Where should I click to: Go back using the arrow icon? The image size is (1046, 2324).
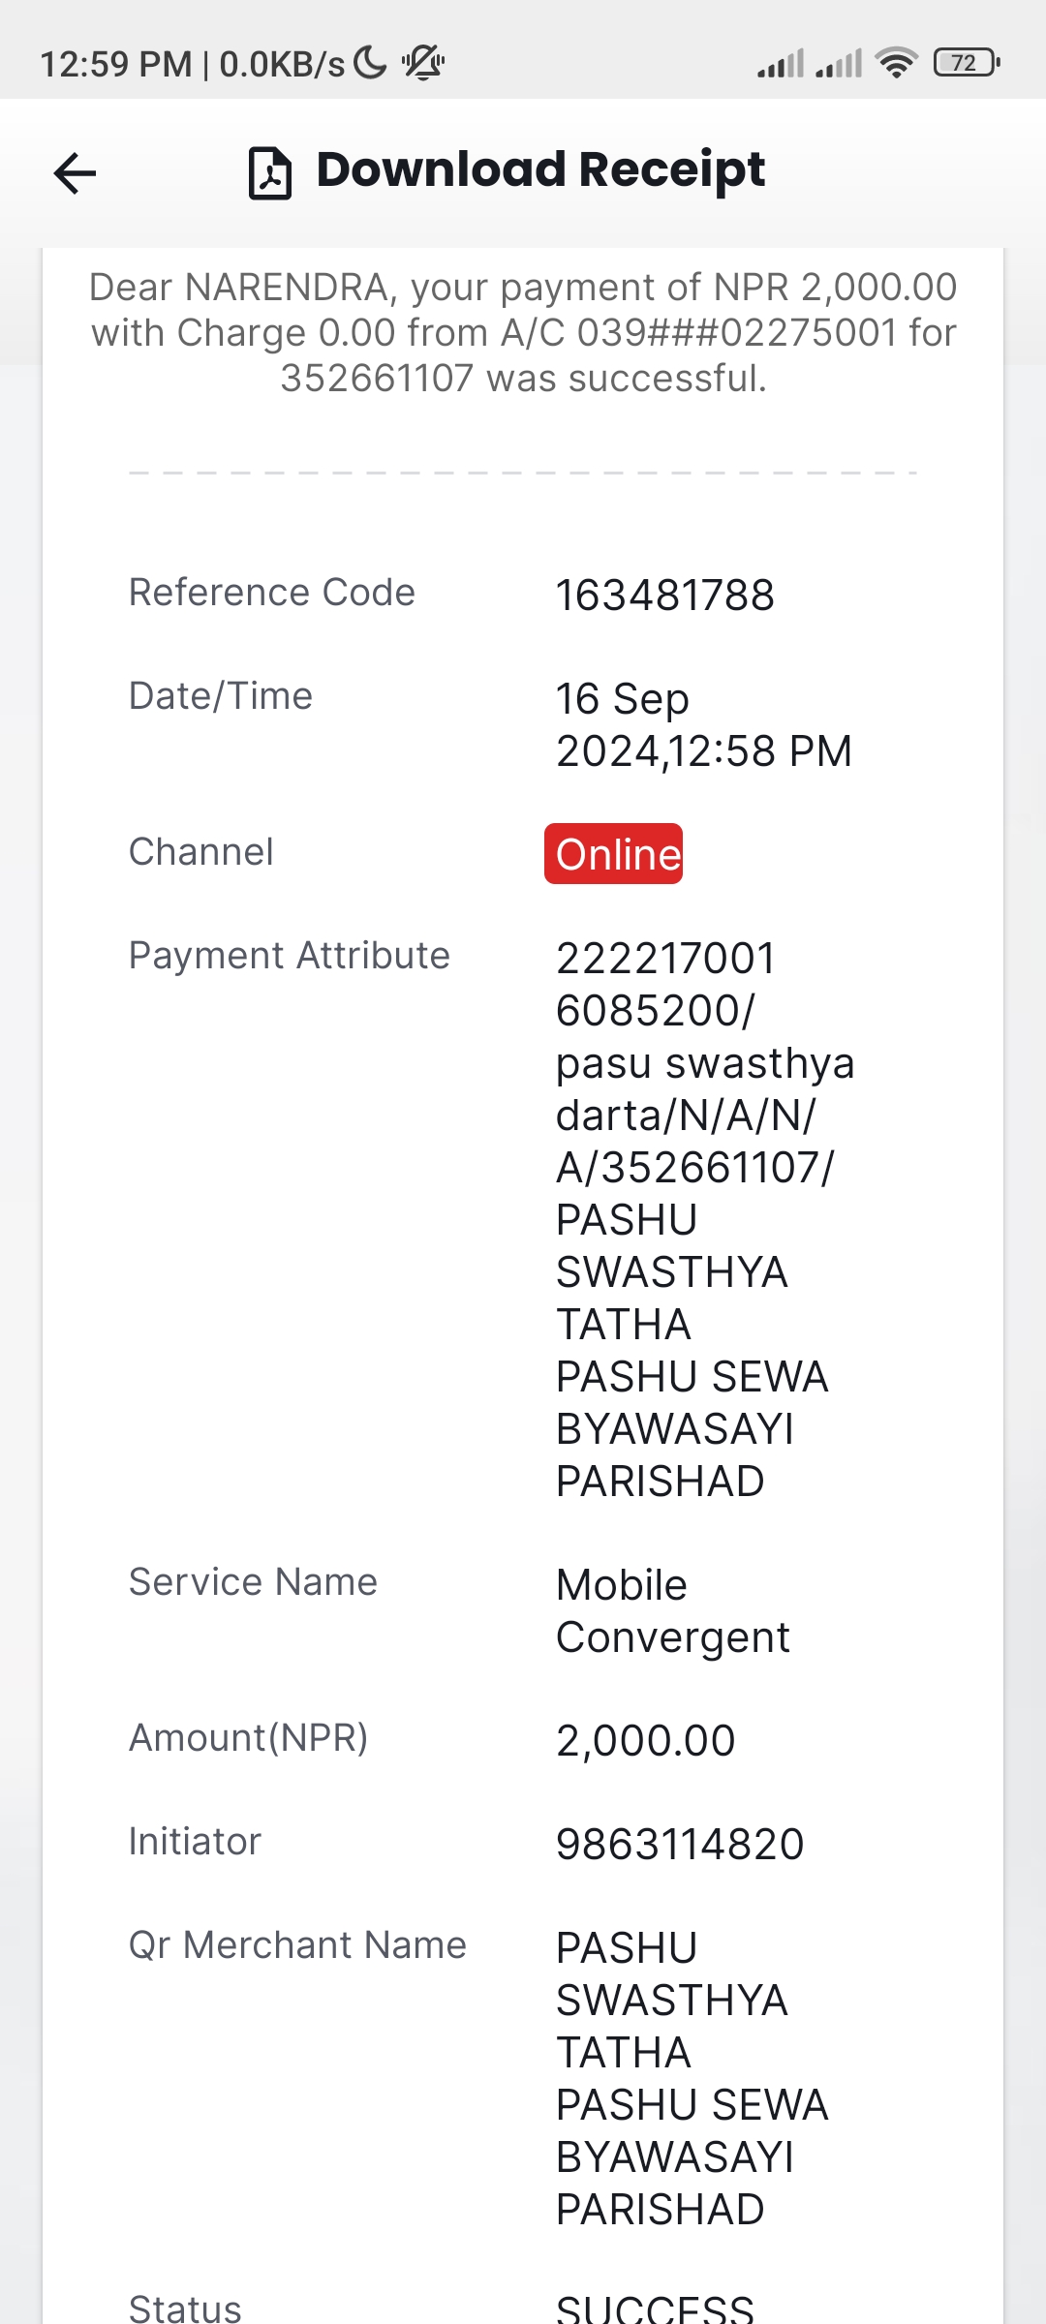tap(75, 173)
